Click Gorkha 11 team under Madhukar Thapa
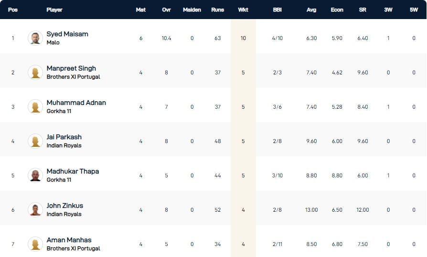Image resolution: width=427 pixels, height=257 pixels. (x=59, y=180)
